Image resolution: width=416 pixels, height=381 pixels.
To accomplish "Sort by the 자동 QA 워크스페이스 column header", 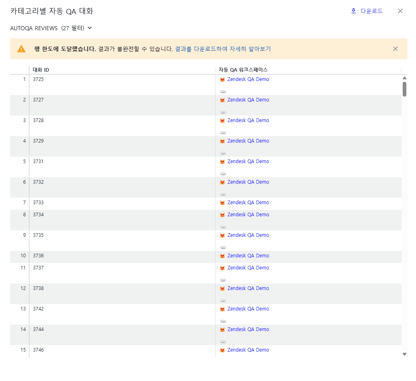I will pos(243,70).
